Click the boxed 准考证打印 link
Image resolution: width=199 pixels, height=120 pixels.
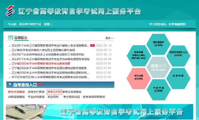click(x=54, y=92)
